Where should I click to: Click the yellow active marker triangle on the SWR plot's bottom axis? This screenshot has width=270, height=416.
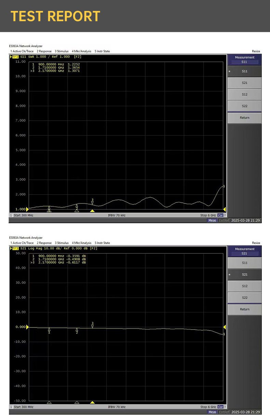(x=92, y=211)
